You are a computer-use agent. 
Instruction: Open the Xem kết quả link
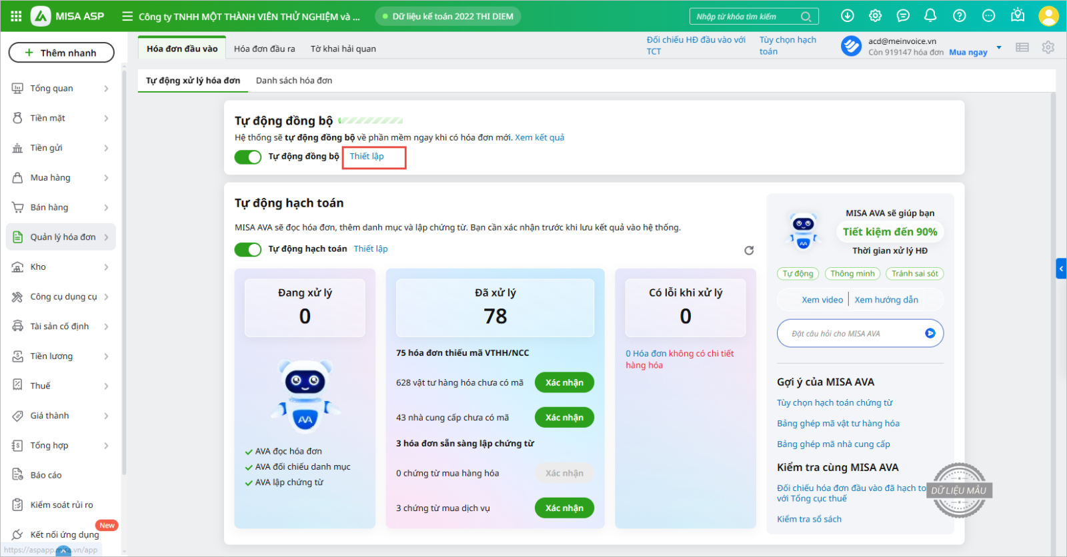[540, 138]
